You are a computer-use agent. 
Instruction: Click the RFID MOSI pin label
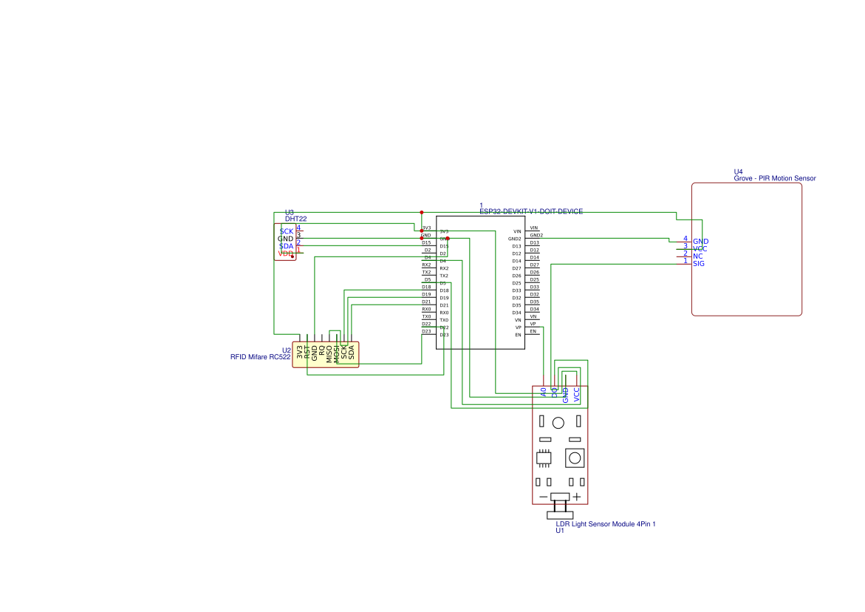(337, 354)
